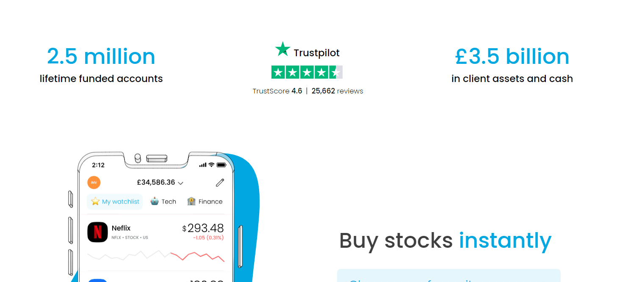This screenshot has width=628, height=282.
Task: Tap the Netflix logo icon
Action: [x=97, y=232]
